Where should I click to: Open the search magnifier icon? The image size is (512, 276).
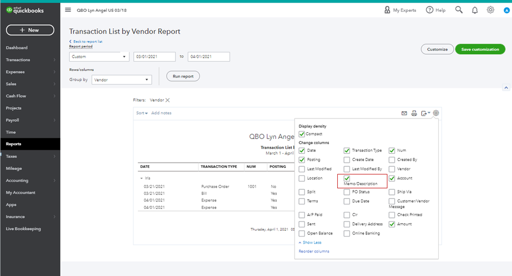[x=459, y=10]
